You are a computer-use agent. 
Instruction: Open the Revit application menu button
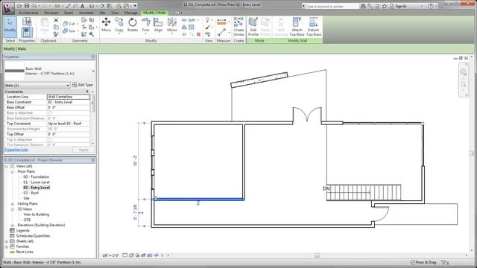(x=8, y=7)
